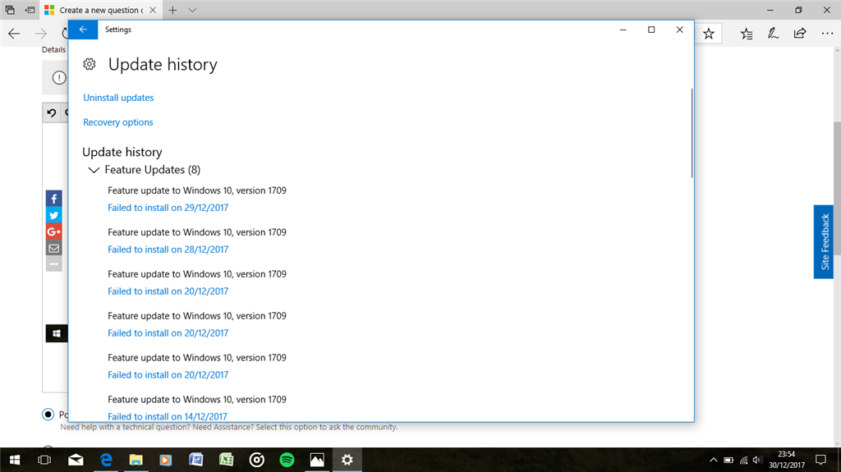Open failed install entry dated 28/12/2017
The height and width of the screenshot is (472, 841).
[x=168, y=250]
